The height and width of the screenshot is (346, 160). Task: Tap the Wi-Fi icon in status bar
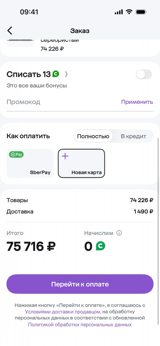click(129, 12)
